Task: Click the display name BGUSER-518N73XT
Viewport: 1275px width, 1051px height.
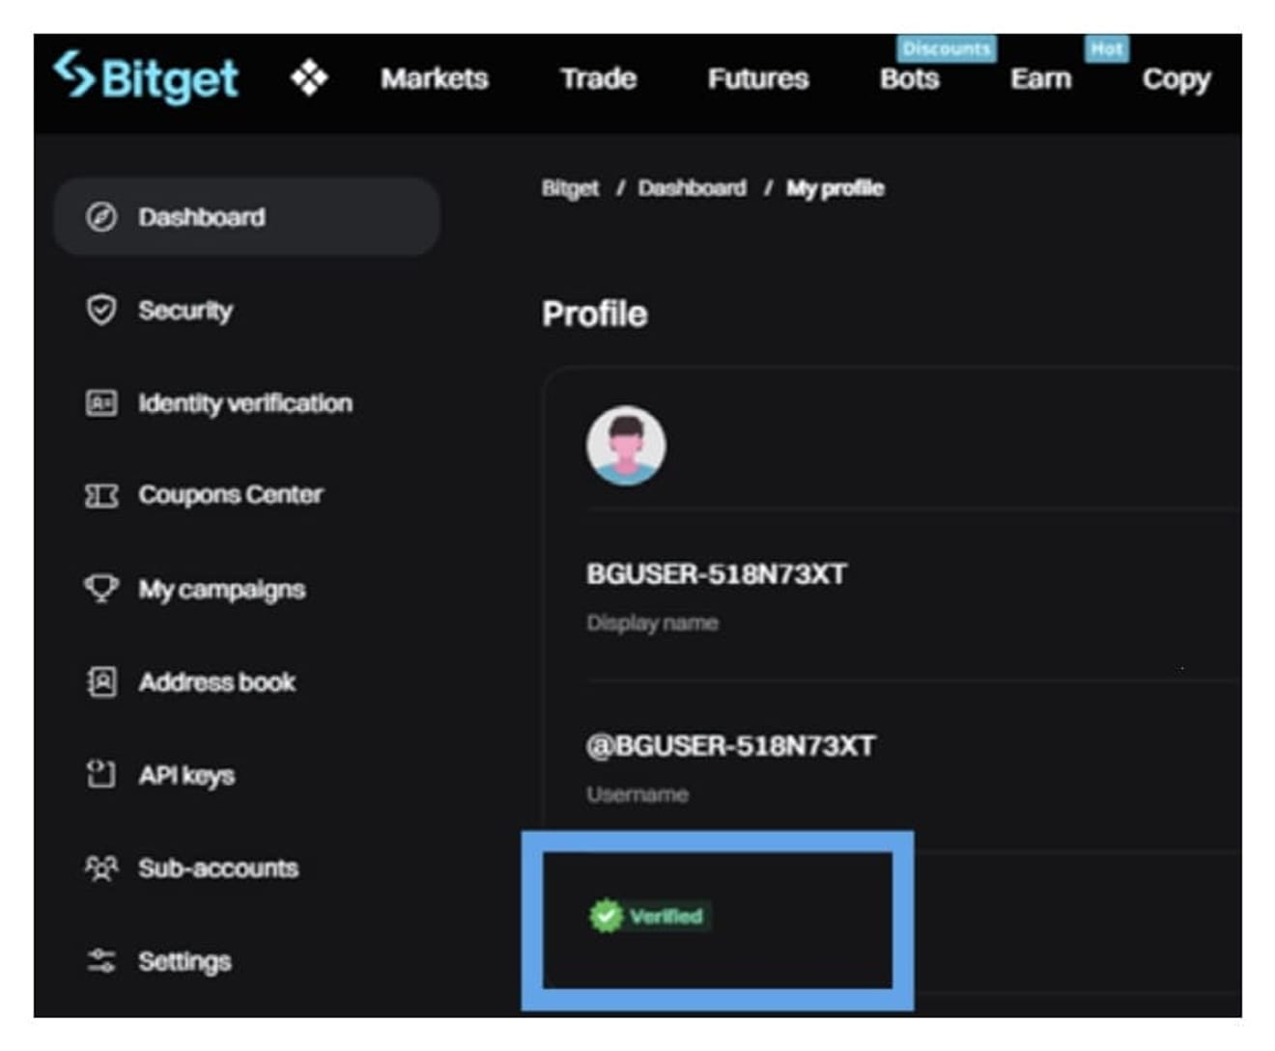Action: (717, 574)
